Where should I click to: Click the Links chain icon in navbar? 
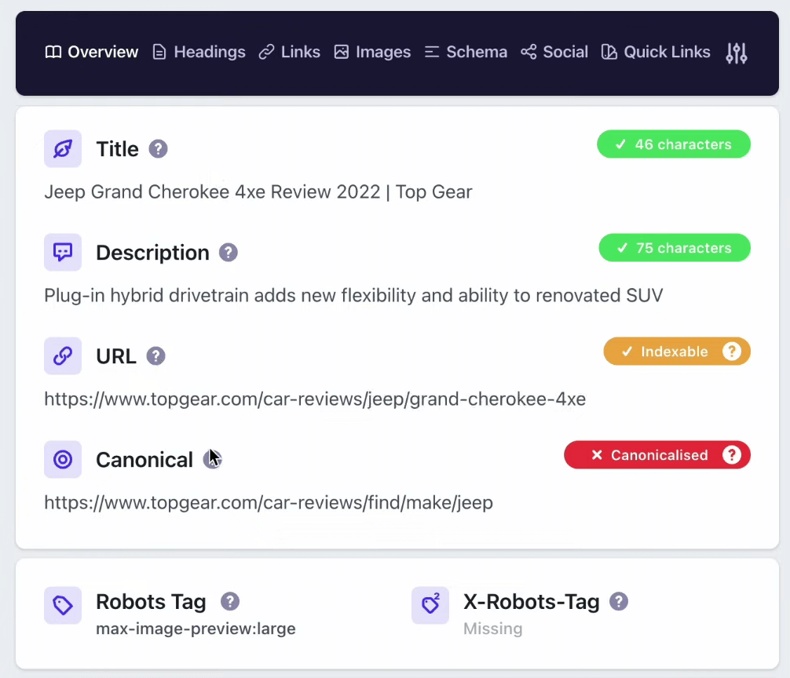(266, 52)
